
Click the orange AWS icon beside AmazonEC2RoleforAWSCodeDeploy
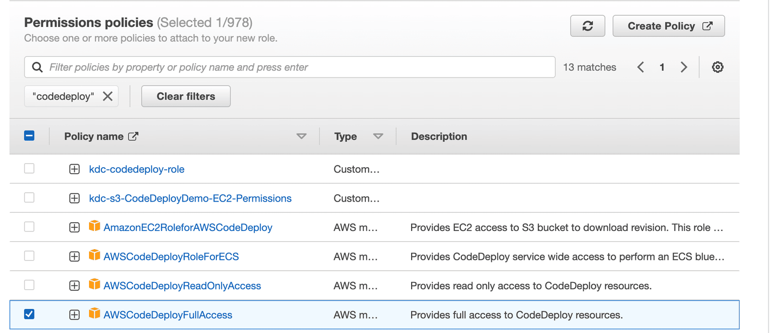(x=94, y=227)
